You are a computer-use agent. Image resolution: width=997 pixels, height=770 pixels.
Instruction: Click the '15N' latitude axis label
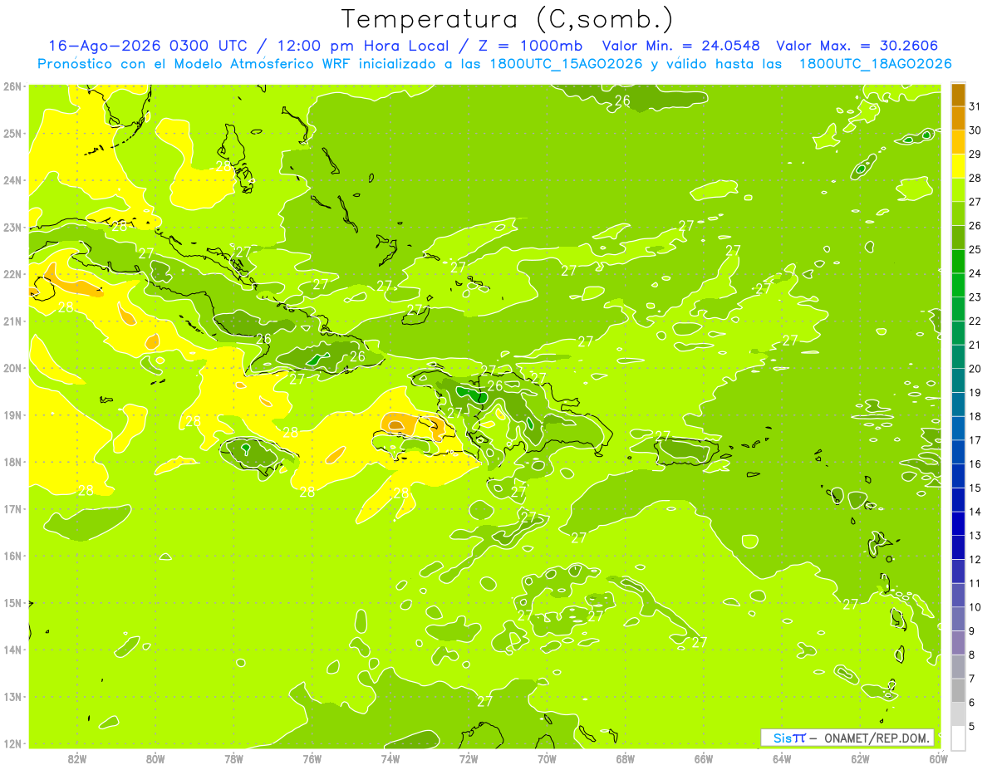[12, 602]
